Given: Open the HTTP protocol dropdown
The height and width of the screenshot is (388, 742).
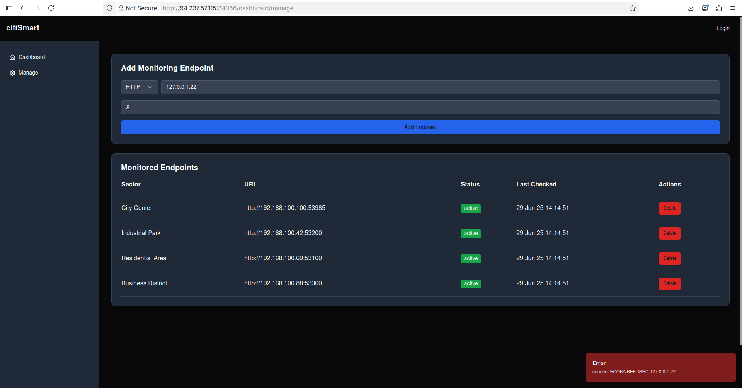Looking at the screenshot, I should (139, 87).
